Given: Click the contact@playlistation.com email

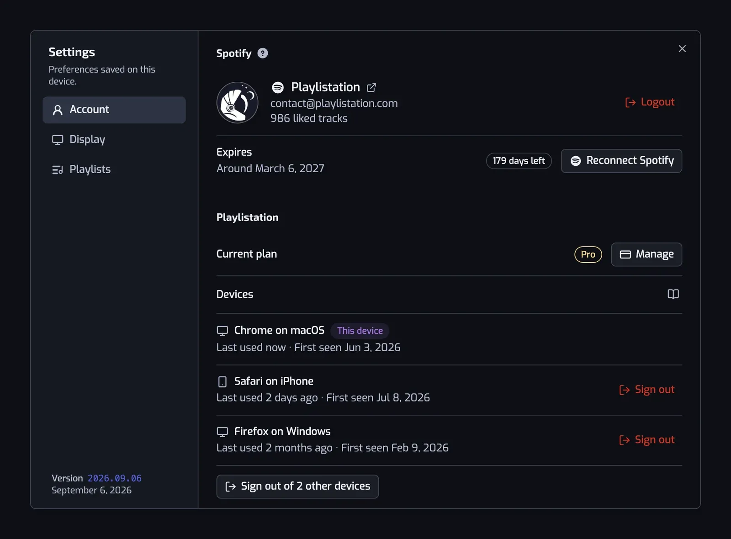Looking at the screenshot, I should pyautogui.click(x=334, y=104).
